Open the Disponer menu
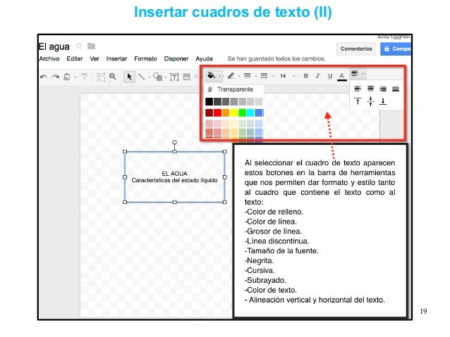 point(176,58)
